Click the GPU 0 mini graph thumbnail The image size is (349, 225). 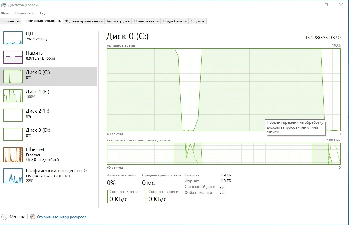(x=13, y=176)
